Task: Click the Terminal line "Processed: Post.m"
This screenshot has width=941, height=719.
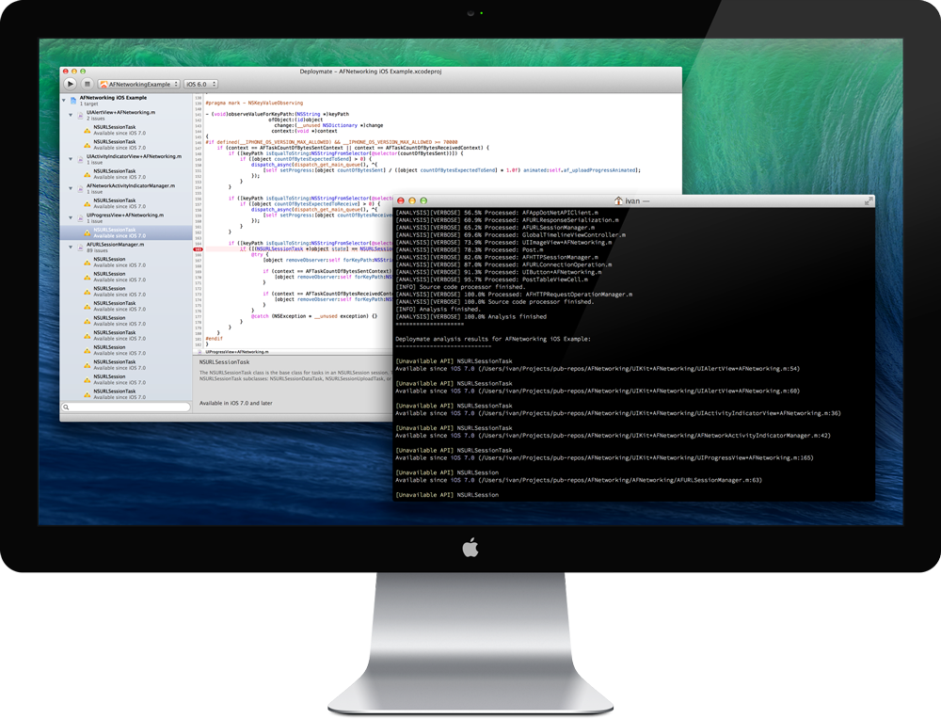Action: (470, 249)
